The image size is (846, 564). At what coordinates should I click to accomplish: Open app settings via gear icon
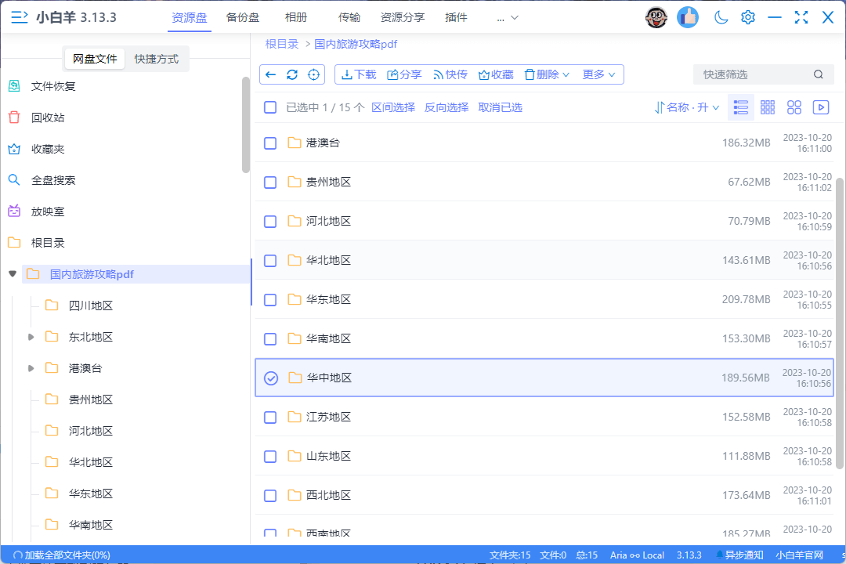747,16
